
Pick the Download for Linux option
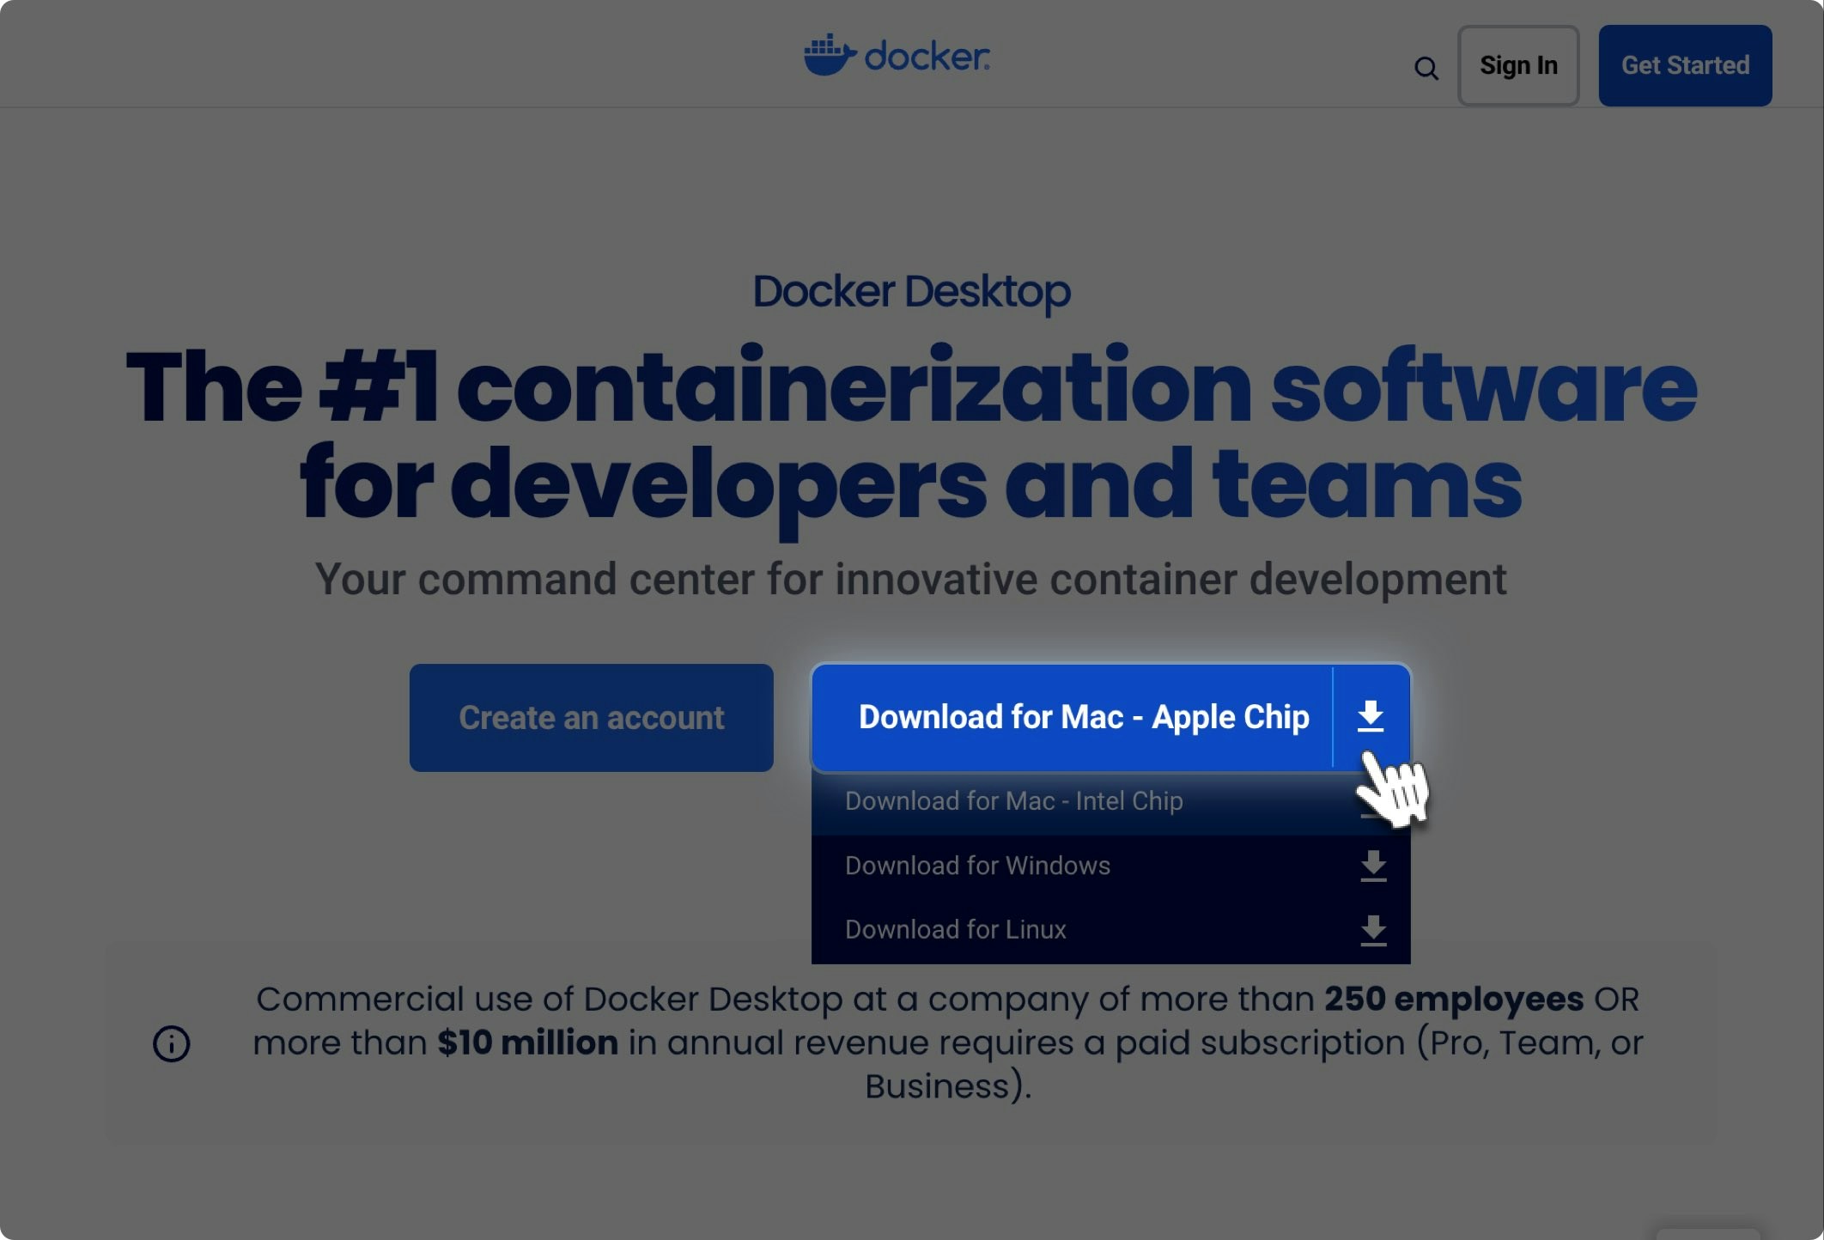tap(955, 930)
